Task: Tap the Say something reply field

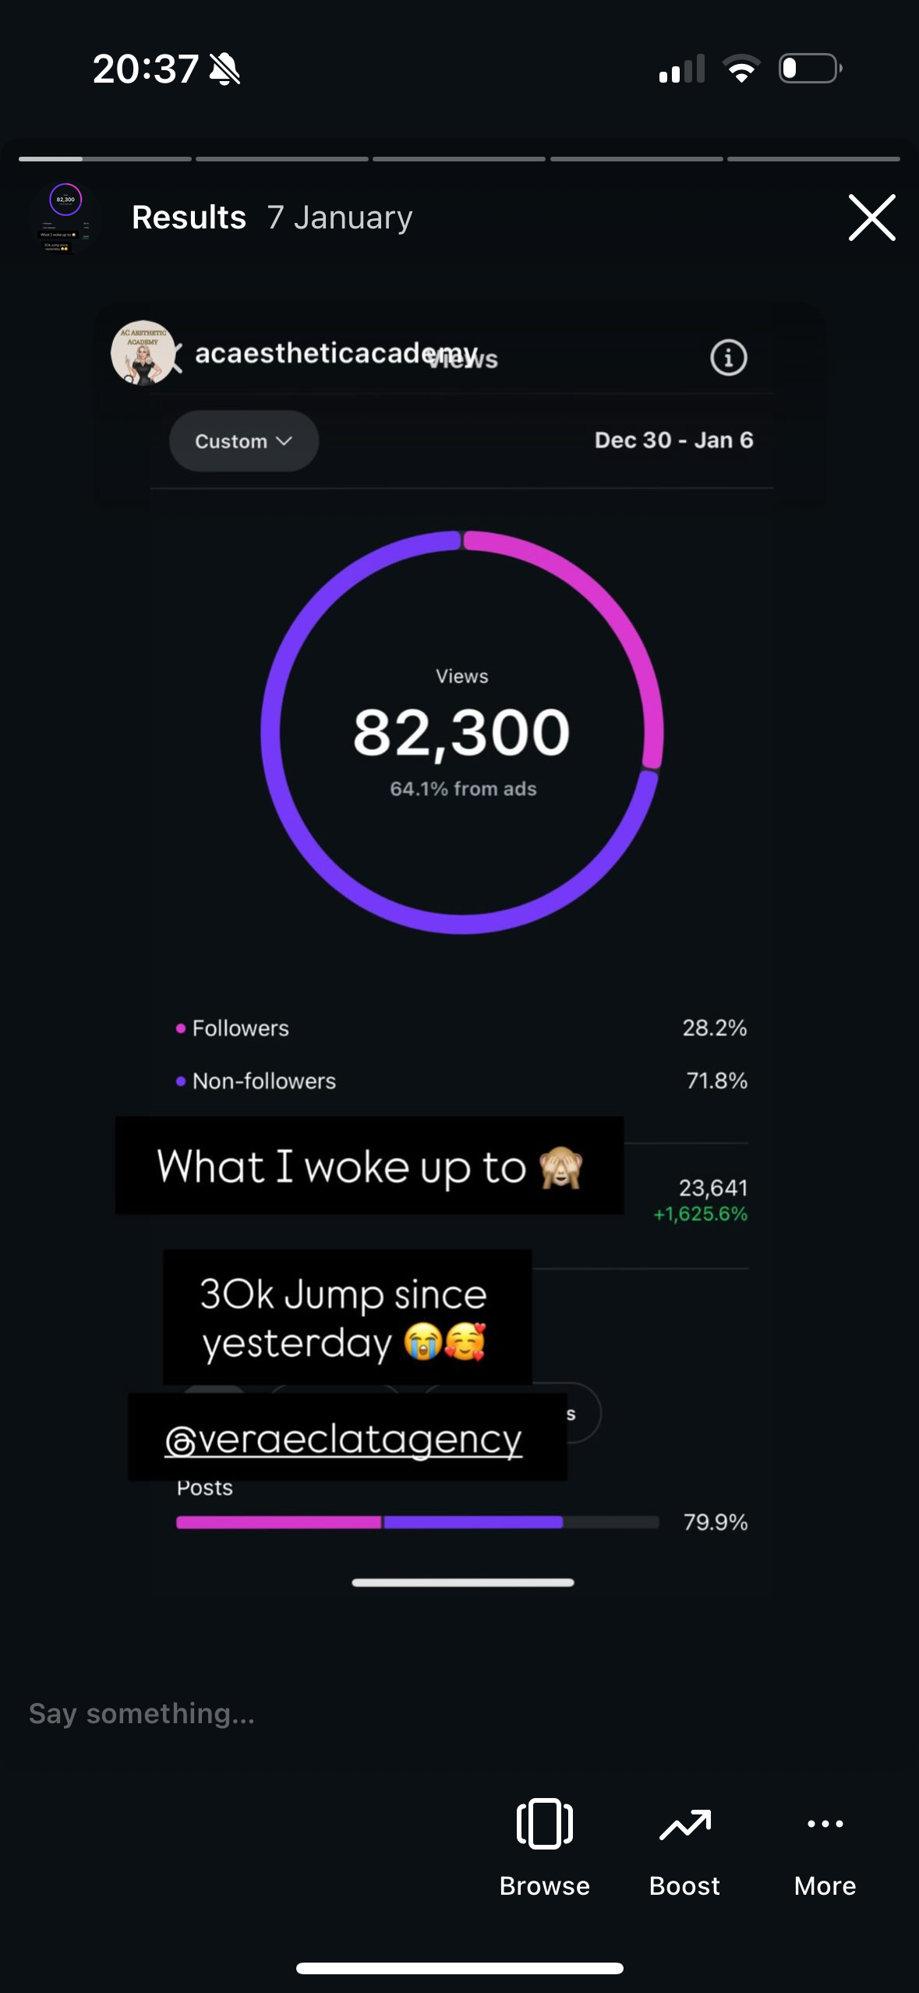Action: pos(142,1714)
